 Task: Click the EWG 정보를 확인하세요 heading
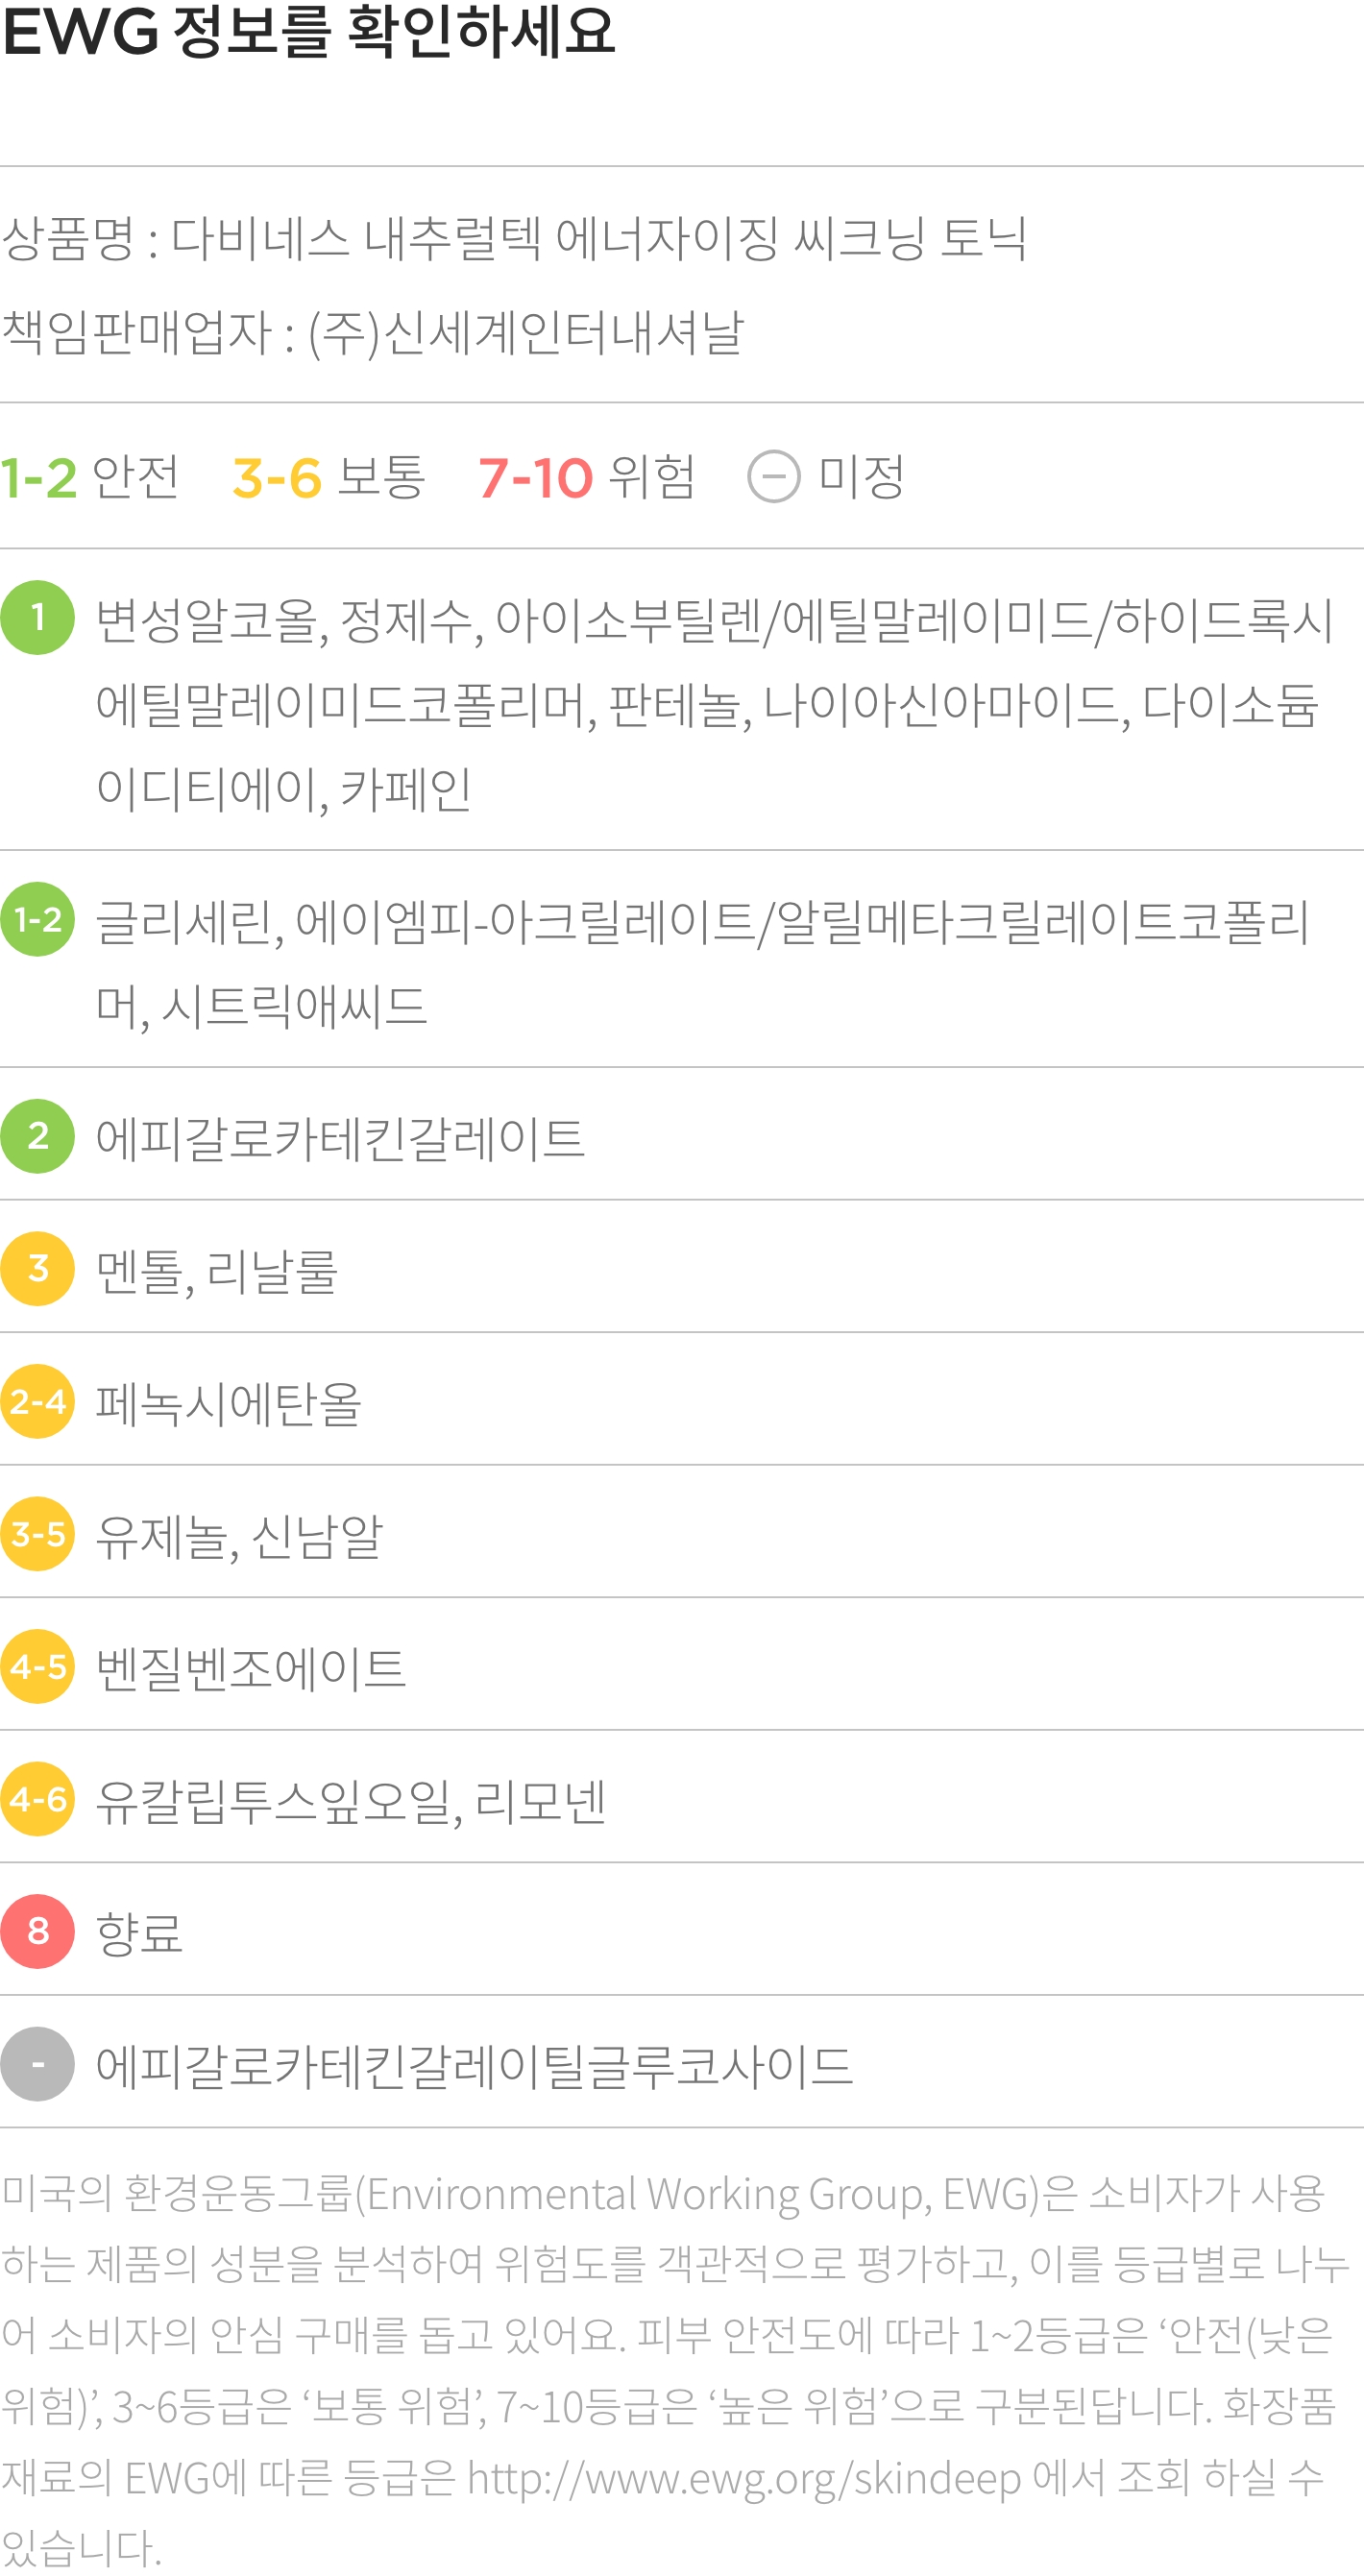tap(309, 30)
